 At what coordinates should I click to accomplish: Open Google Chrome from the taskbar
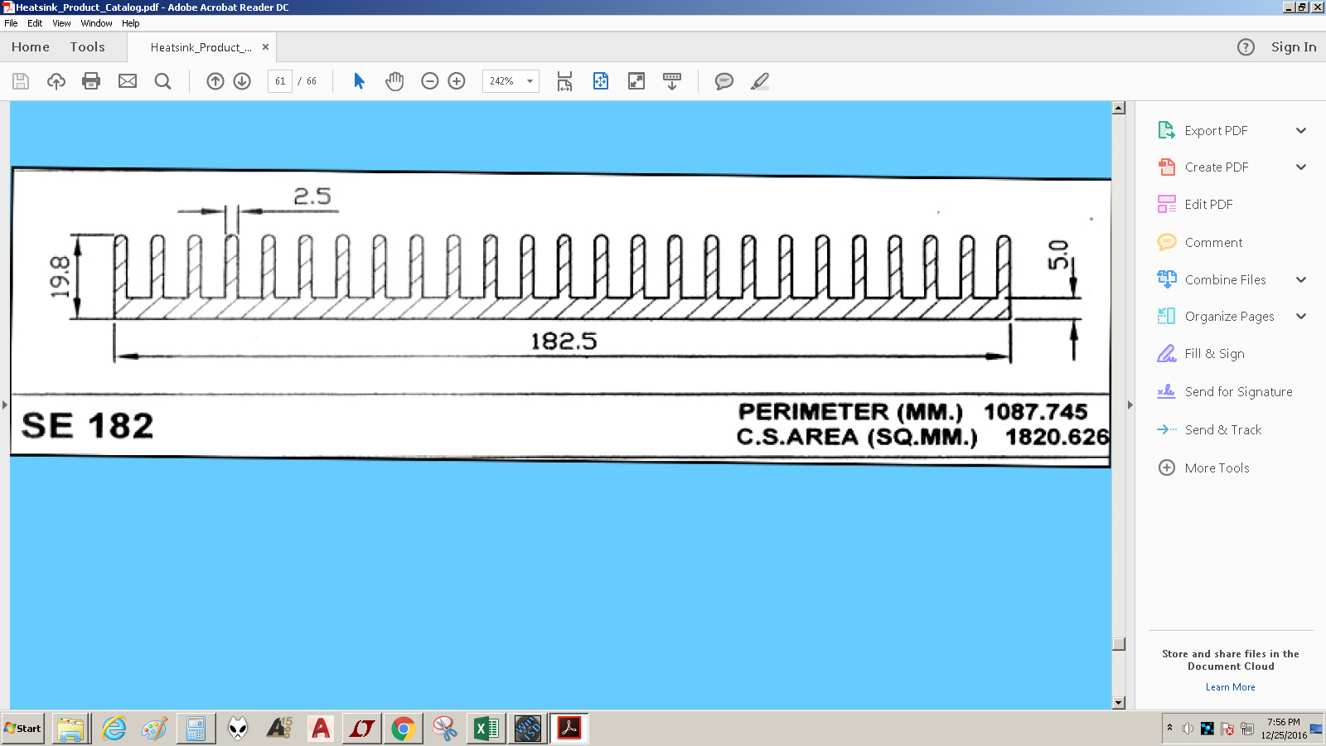pyautogui.click(x=404, y=729)
